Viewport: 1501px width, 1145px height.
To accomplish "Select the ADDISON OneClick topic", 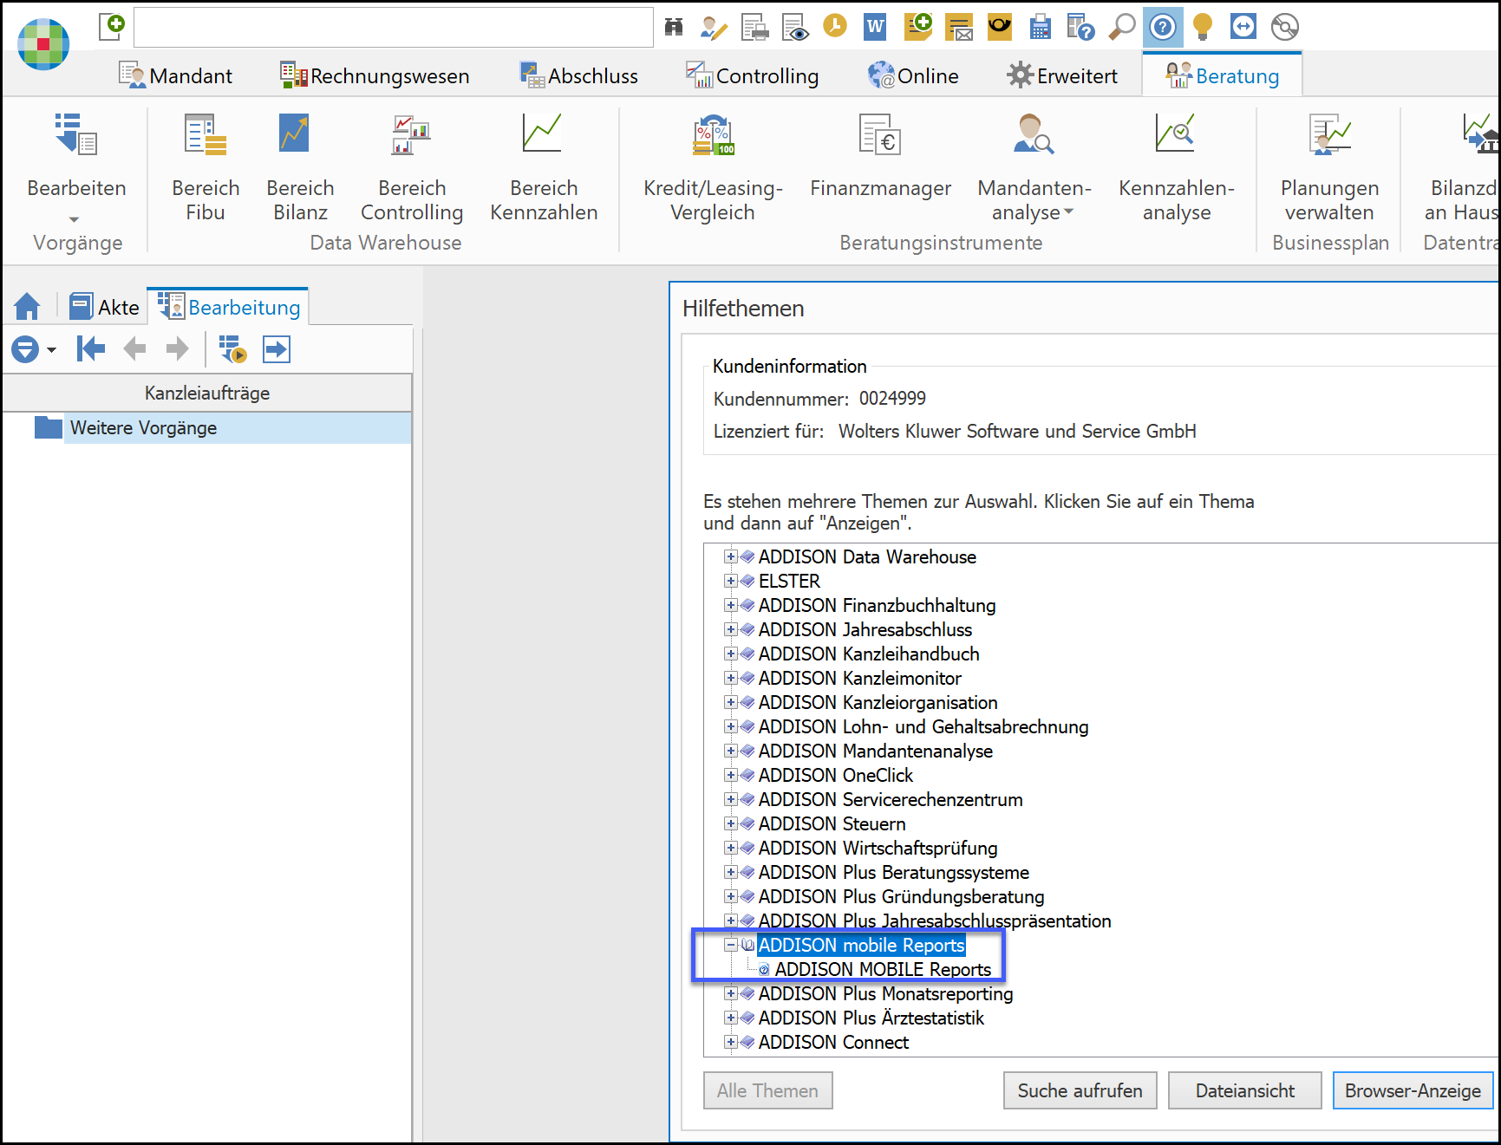I will 835,775.
